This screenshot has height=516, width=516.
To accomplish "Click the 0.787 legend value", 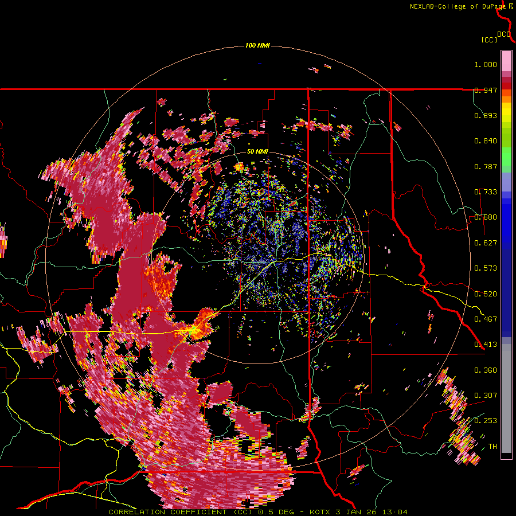I will 486,166.
